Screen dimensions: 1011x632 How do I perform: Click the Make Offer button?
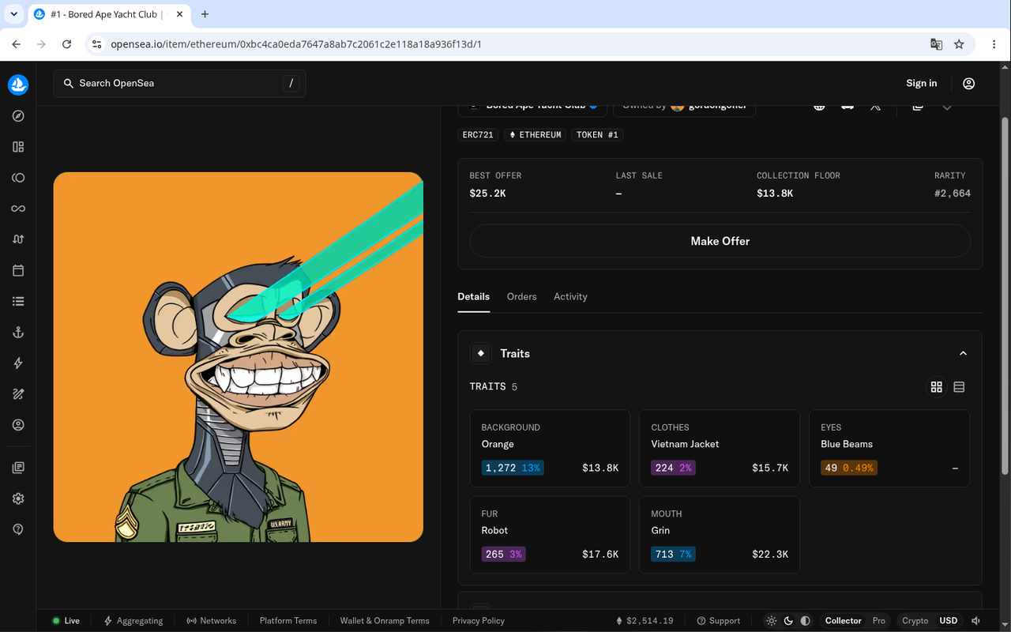pyautogui.click(x=720, y=241)
